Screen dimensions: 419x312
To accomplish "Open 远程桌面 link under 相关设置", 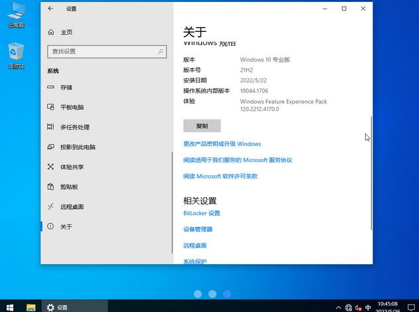I will 195,245.
